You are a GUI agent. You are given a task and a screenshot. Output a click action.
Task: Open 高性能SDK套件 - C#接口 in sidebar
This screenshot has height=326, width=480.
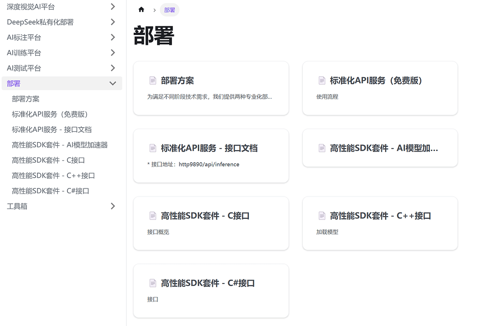pos(51,191)
